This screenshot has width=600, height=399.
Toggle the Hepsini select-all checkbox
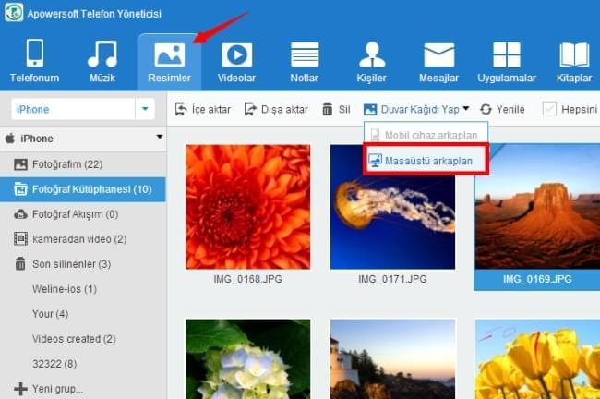point(549,109)
